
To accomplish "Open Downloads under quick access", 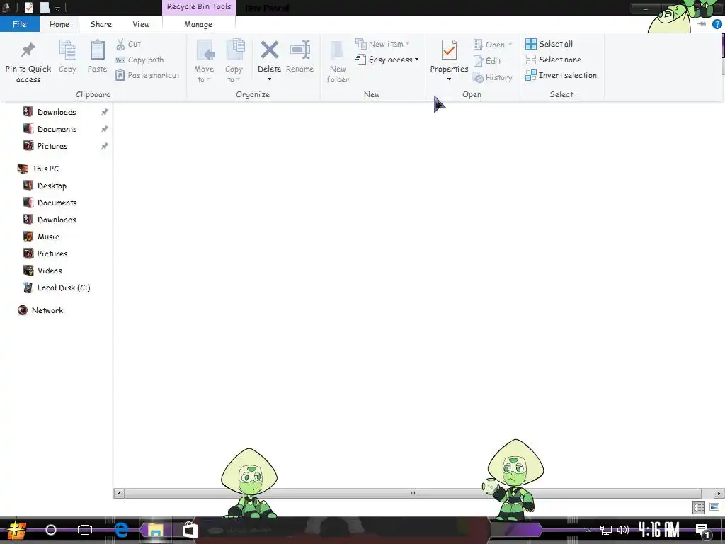I will 57,112.
